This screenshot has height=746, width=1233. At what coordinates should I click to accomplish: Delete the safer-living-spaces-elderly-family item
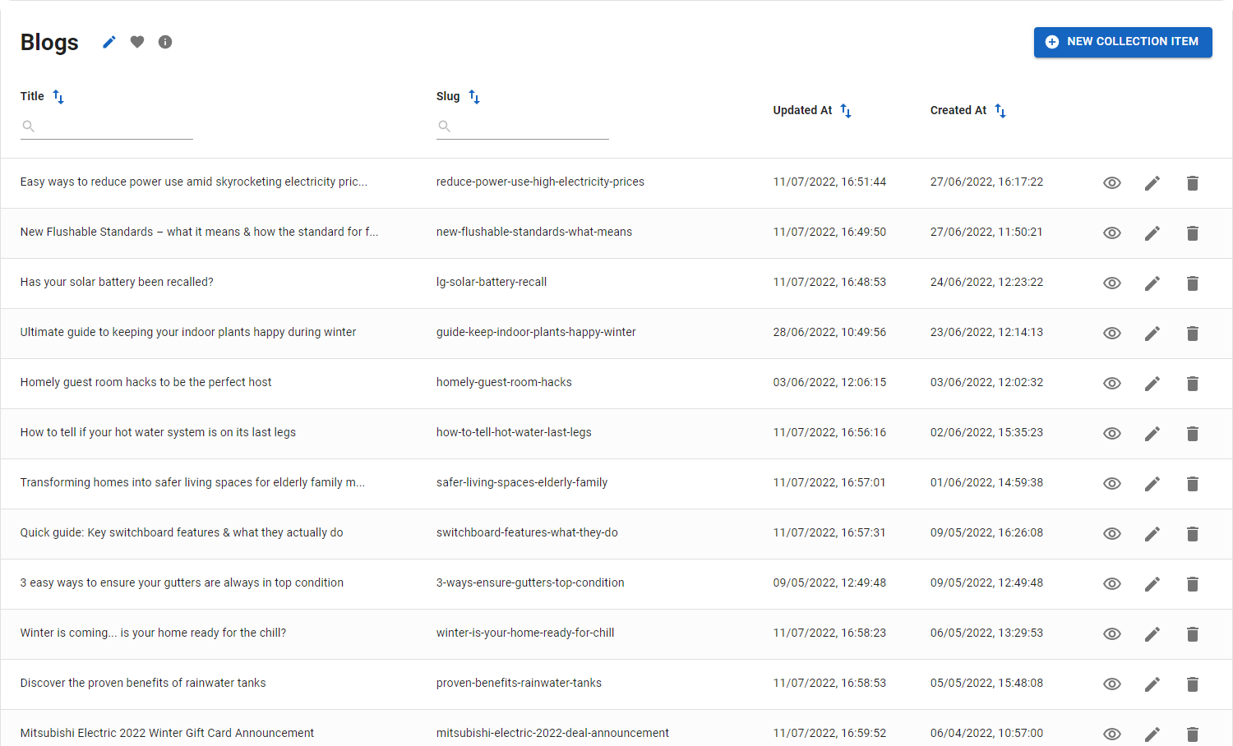1193,483
